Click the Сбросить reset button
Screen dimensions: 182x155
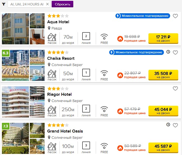coord(62,4)
